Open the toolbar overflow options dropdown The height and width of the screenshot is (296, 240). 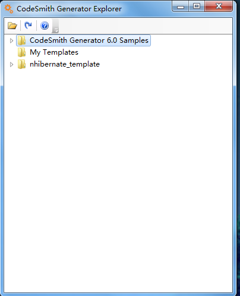coord(55,26)
